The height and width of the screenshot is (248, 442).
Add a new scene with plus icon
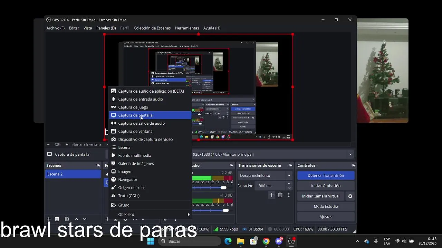[49, 219]
